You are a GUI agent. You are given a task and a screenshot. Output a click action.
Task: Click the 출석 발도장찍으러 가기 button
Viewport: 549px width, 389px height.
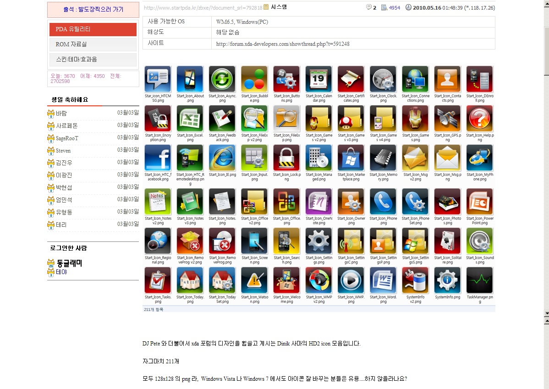[x=93, y=10]
